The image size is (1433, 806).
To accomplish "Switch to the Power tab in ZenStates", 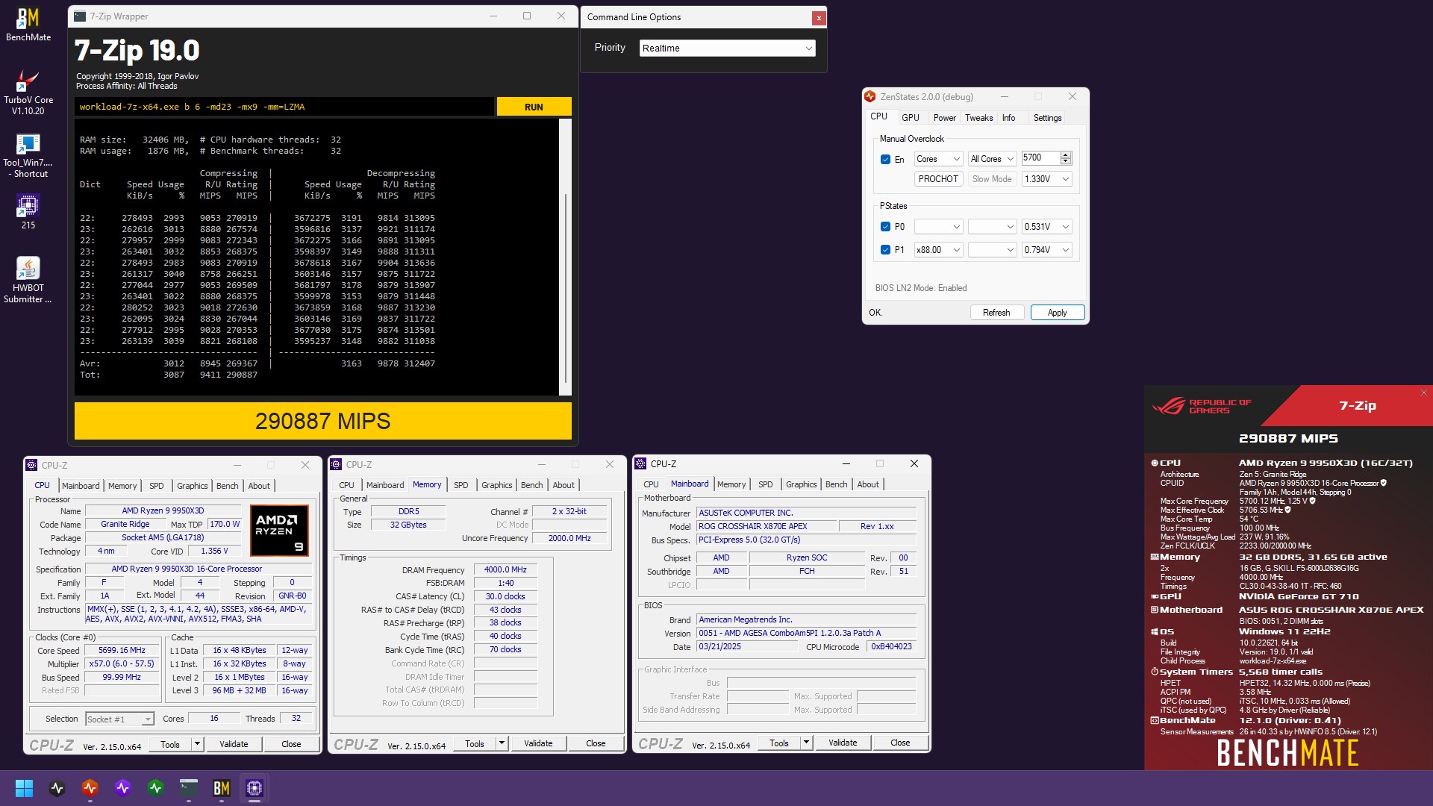I will 944,118.
